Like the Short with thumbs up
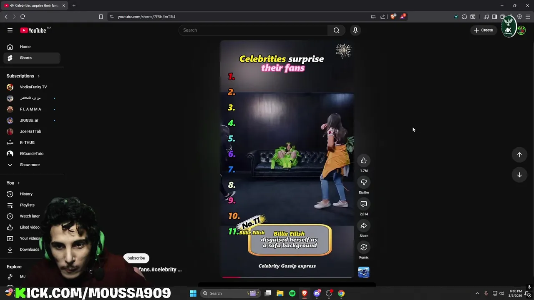The width and height of the screenshot is (534, 300). point(364,161)
